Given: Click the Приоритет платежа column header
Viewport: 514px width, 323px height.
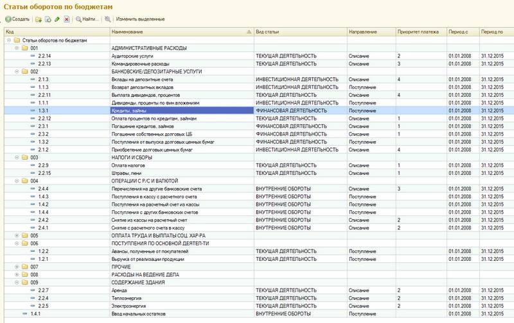Looking at the screenshot, I should coord(420,31).
